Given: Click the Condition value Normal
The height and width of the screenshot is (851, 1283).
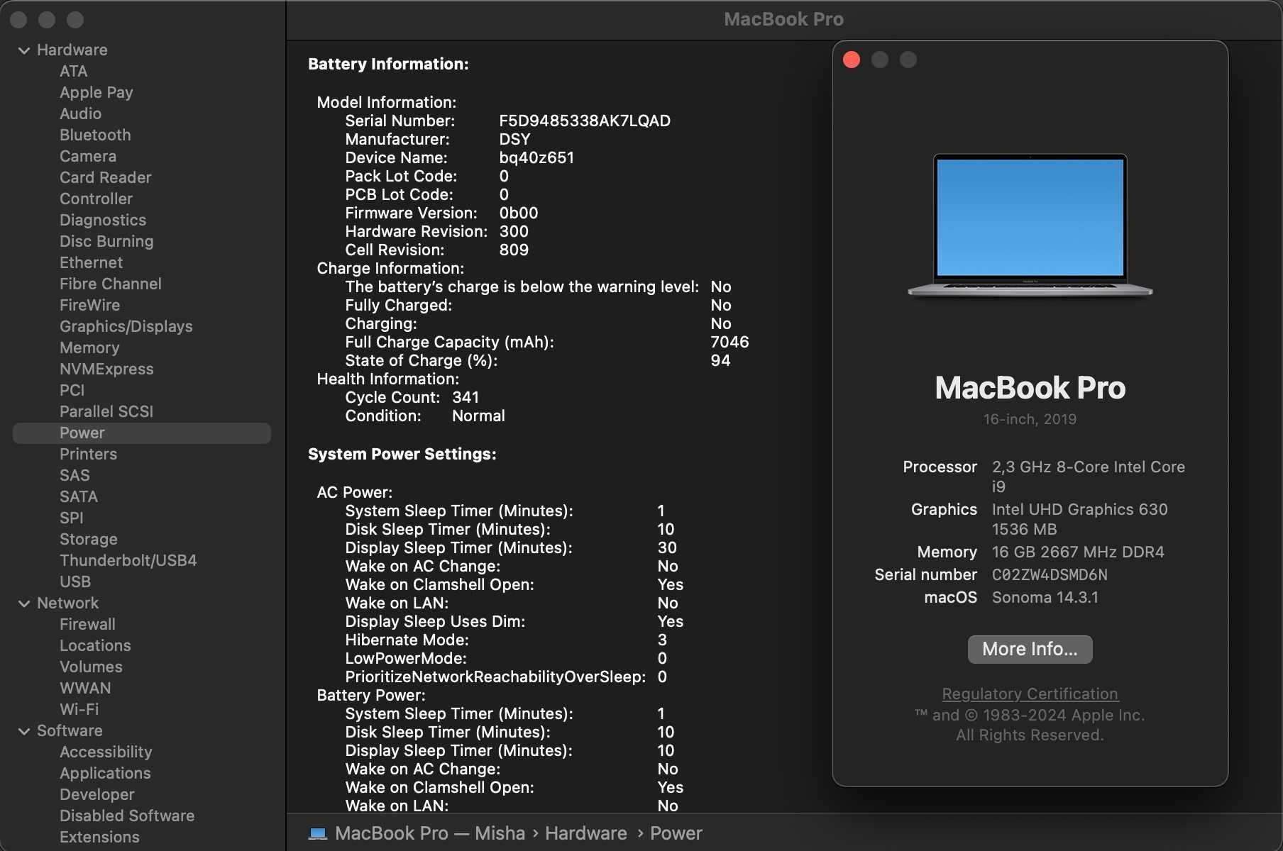Looking at the screenshot, I should pos(478,416).
